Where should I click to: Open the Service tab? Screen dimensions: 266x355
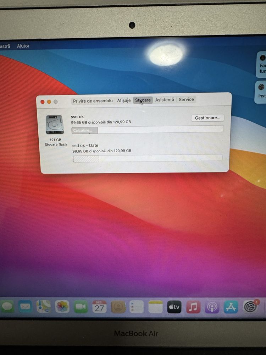tap(186, 99)
